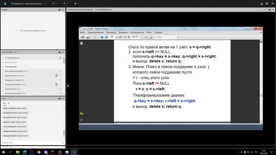Viewport: 276px width, 155px height.
Task: Click the zoom in button in Adobe Reader
Action: [129, 37]
